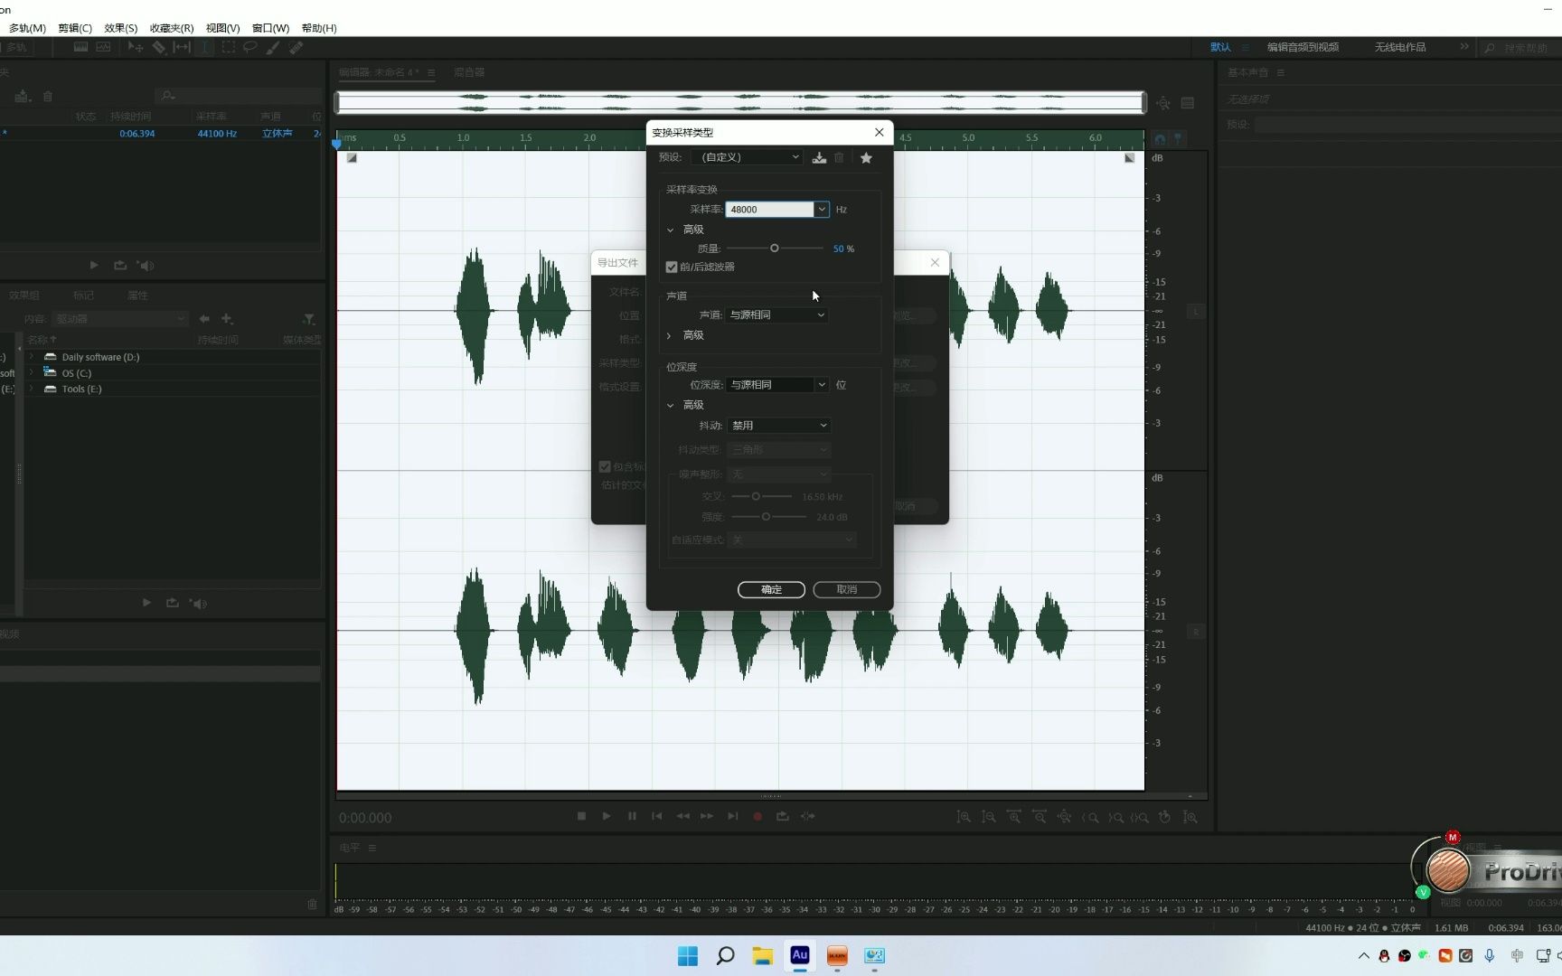Click the Record button in transport
The image size is (1562, 976).
pos(757,816)
